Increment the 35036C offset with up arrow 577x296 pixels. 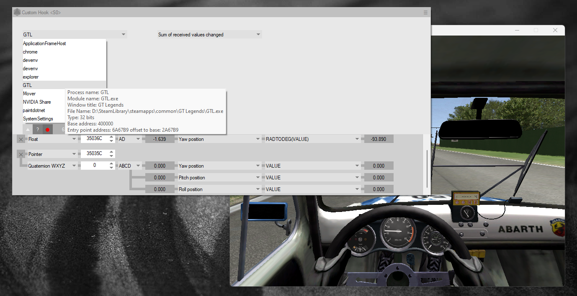point(111,137)
